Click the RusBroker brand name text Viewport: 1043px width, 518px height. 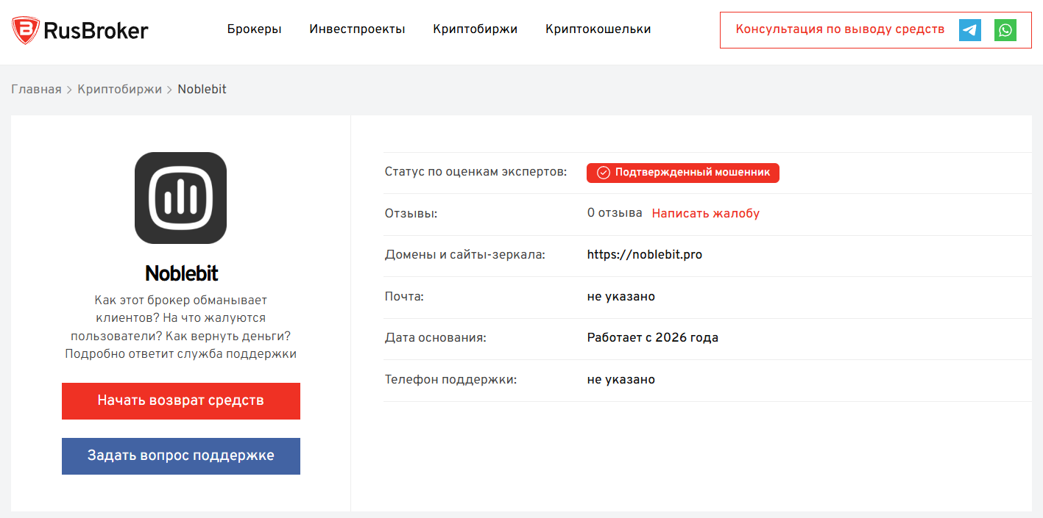coord(96,30)
